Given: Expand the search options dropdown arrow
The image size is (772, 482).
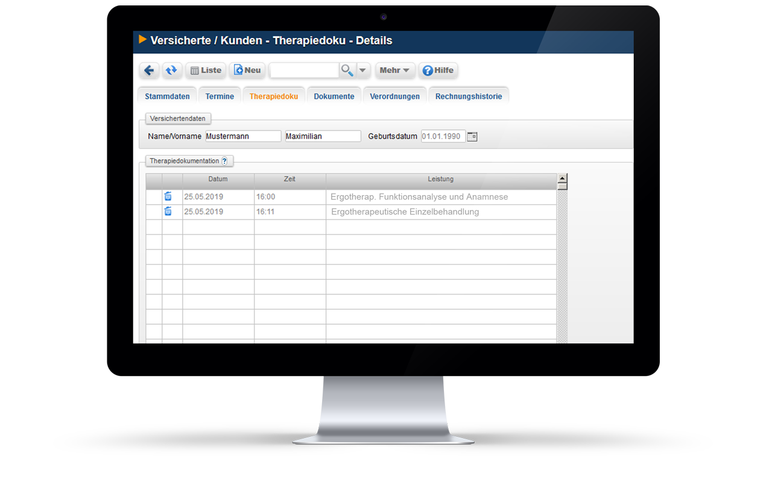Looking at the screenshot, I should pos(362,70).
